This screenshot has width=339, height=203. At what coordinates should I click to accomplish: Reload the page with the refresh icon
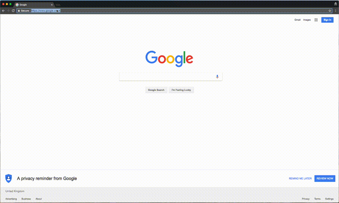tap(13, 11)
